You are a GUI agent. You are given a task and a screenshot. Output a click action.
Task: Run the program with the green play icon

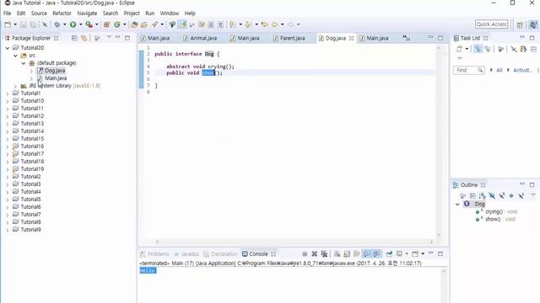(73, 24)
